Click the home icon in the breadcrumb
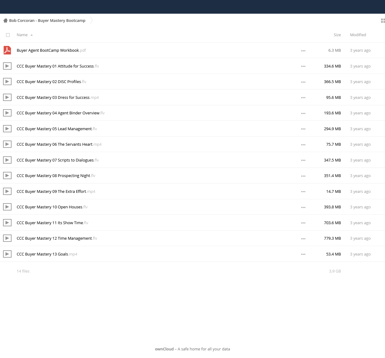 tap(5, 21)
